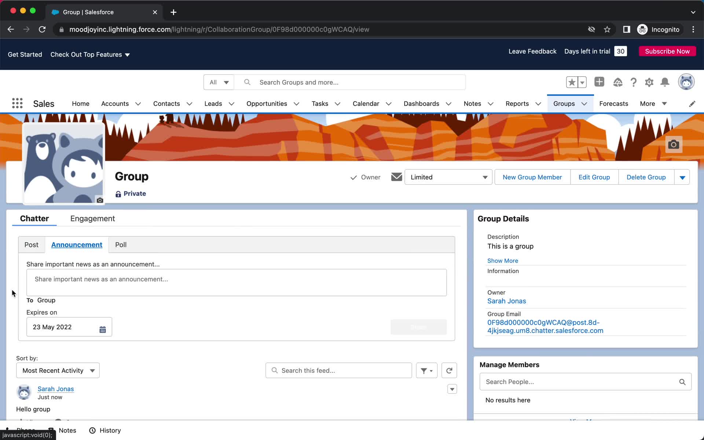The height and width of the screenshot is (440, 704).
Task: Click the Search People field
Action: pyautogui.click(x=586, y=382)
